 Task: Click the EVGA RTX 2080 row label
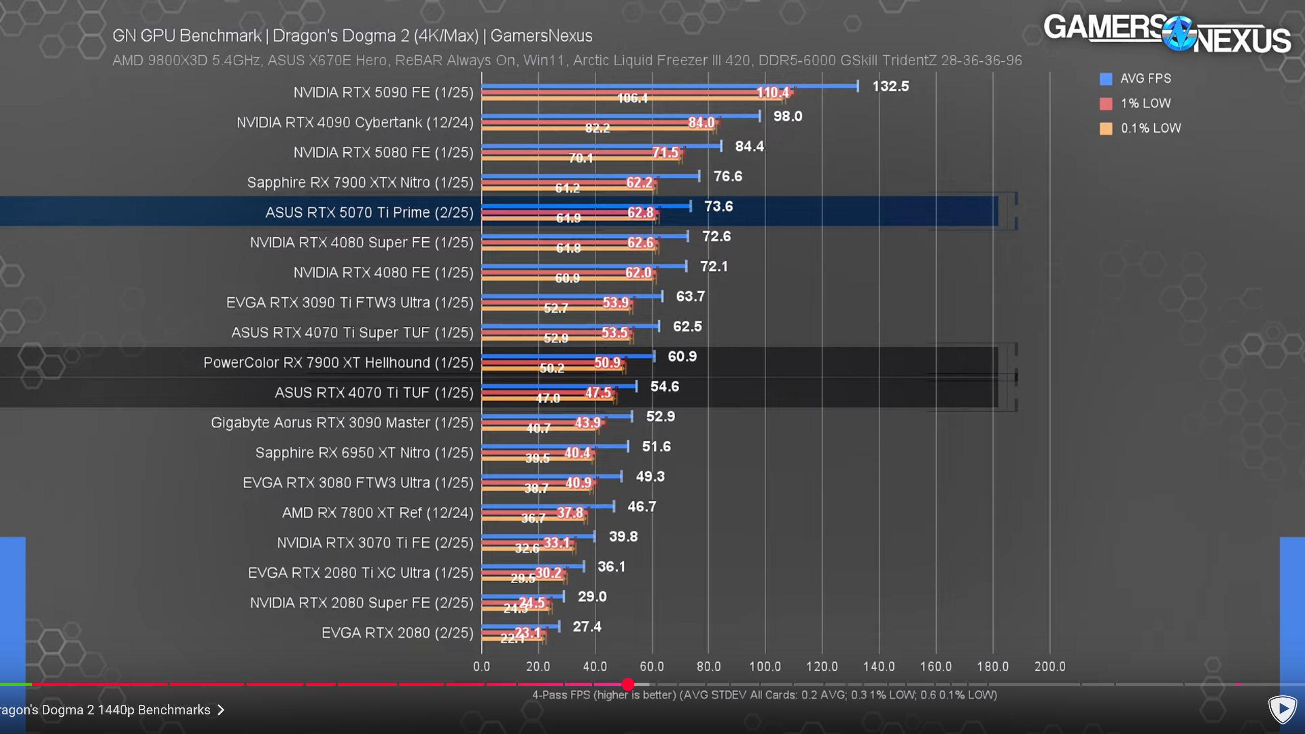click(x=397, y=632)
